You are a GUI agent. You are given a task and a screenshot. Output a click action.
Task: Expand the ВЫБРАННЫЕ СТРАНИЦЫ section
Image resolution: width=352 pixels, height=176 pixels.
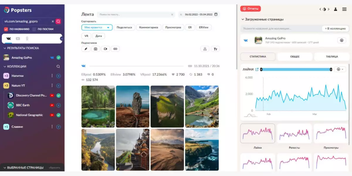pos(5,168)
